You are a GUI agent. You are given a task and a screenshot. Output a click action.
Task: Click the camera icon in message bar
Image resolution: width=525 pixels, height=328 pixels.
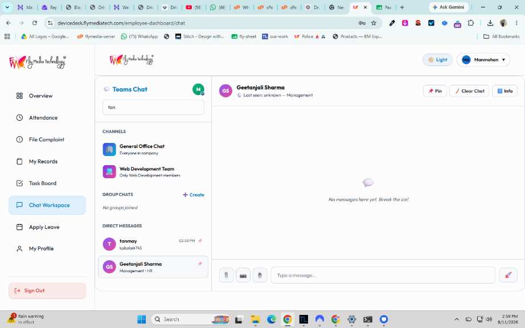[x=243, y=275]
